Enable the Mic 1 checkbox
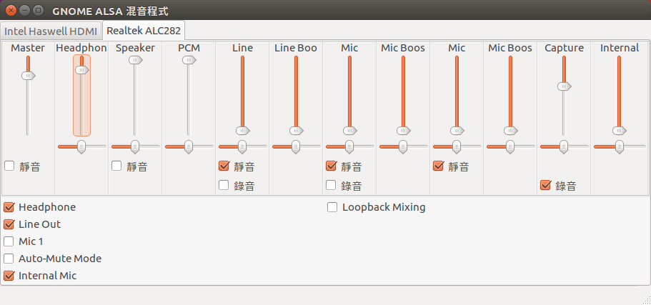The image size is (651, 305). 9,241
